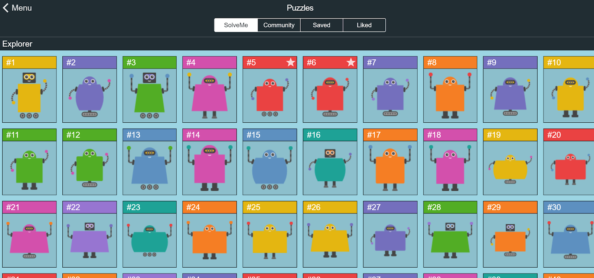Screen dimensions: 594x278
Task: Open puzzle #19 yellow robot
Action: tap(510, 162)
